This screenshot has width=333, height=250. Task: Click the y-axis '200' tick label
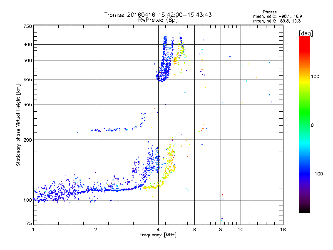(27, 140)
